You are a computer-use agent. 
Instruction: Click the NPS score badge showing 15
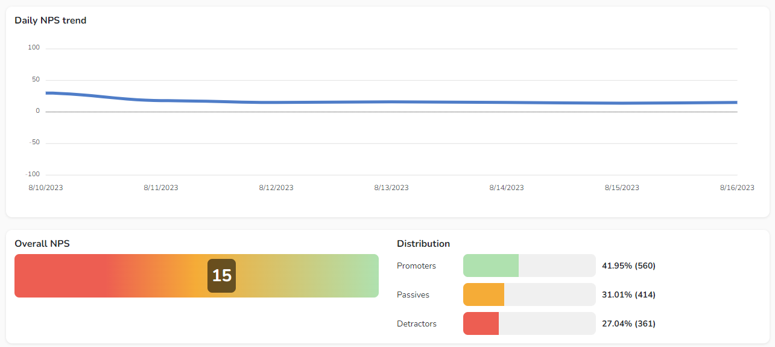click(221, 276)
